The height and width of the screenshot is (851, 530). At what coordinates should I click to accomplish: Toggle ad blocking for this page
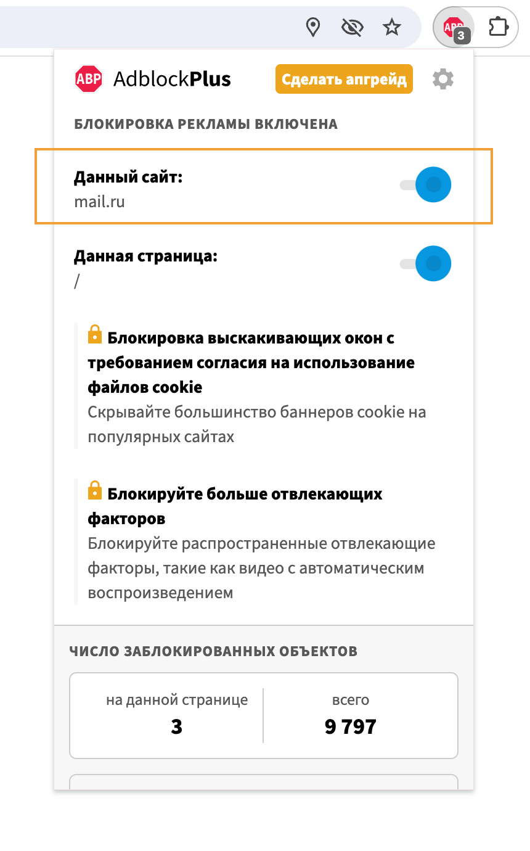(x=426, y=264)
